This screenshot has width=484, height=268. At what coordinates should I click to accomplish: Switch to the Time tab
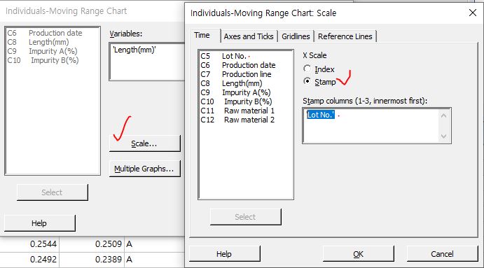tap(202, 36)
